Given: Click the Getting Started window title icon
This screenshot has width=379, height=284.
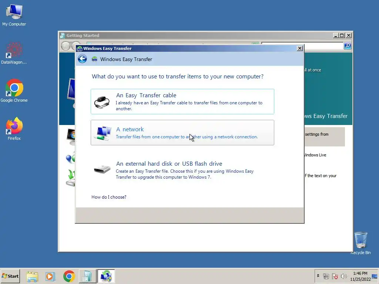Looking at the screenshot, I should [x=62, y=35].
